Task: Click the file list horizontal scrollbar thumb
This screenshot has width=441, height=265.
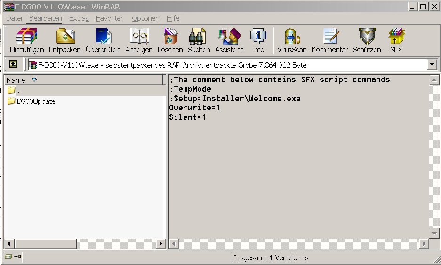Action: pyautogui.click(x=45, y=244)
